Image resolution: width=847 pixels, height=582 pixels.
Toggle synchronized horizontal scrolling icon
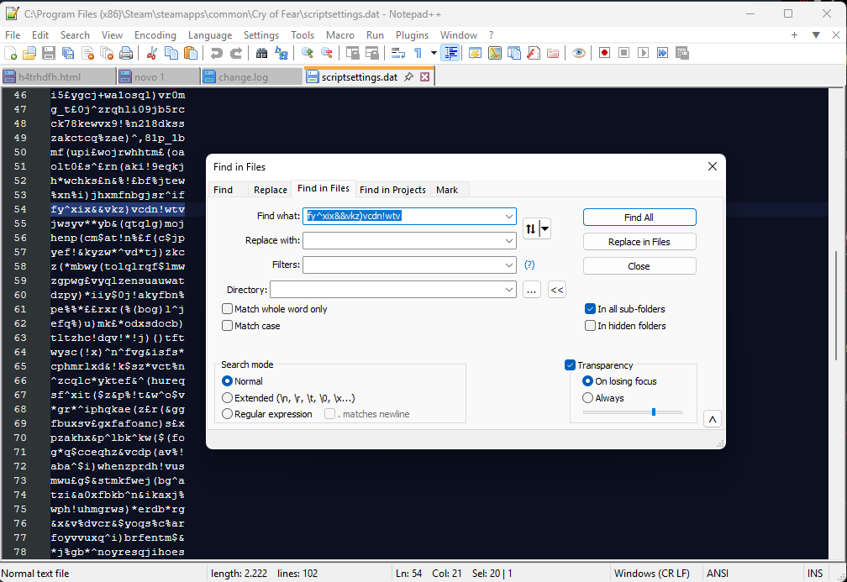pos(372,53)
